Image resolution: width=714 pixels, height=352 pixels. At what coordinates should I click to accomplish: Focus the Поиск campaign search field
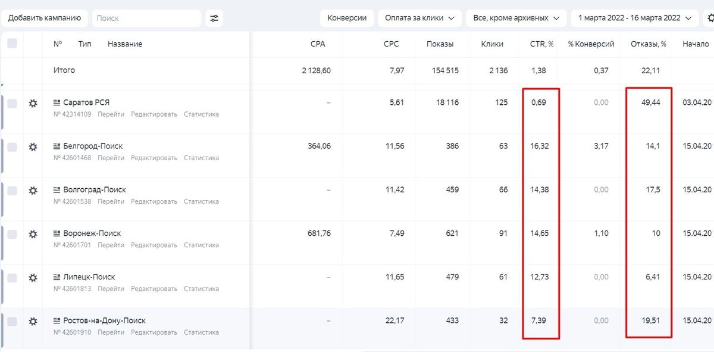[x=147, y=18]
